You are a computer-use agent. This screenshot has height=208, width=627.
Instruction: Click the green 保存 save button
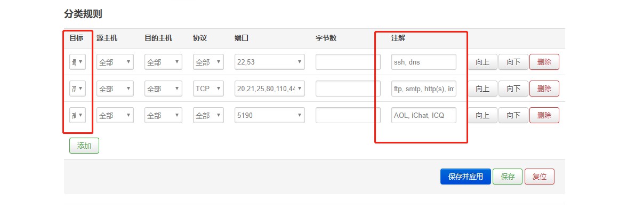coord(508,177)
